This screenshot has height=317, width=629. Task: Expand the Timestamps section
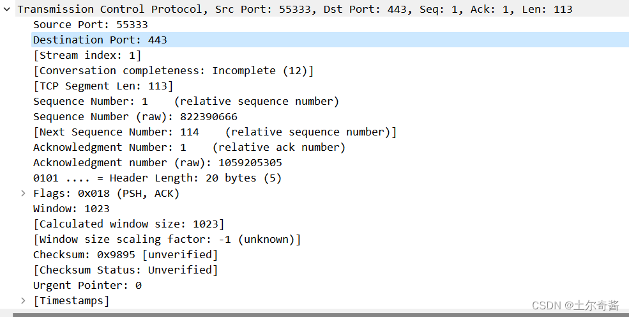coord(23,300)
